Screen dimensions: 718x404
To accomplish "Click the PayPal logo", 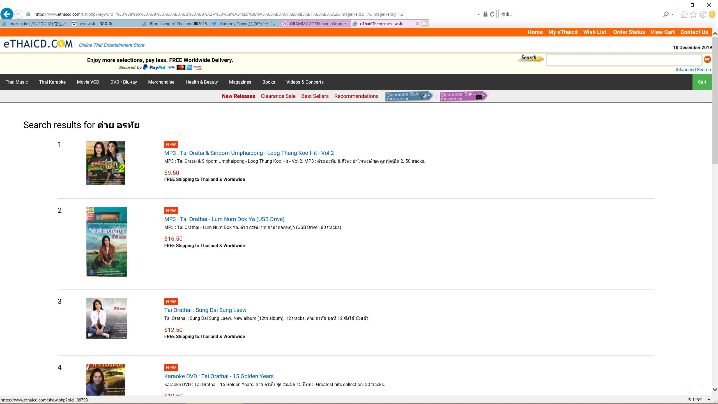I will click(x=154, y=67).
